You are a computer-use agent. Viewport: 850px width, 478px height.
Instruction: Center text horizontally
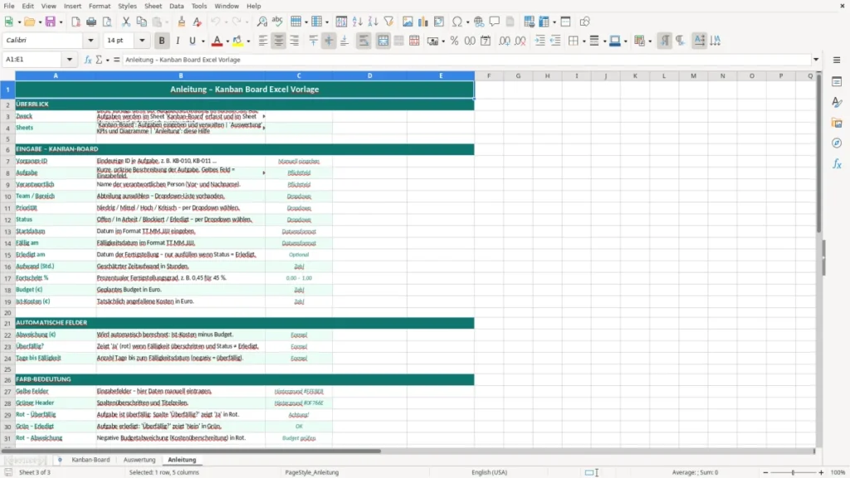[x=279, y=41]
